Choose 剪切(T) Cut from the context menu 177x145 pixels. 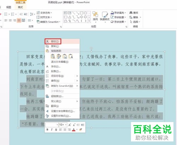[x=62, y=41]
